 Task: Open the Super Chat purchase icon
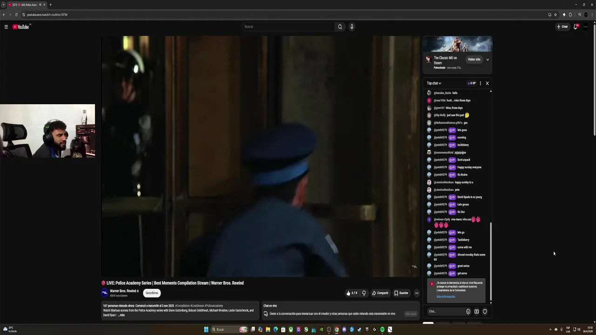click(476, 311)
